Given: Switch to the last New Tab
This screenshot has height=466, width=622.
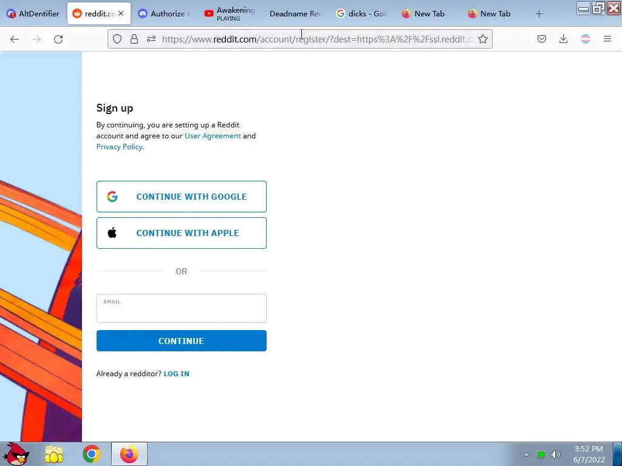Looking at the screenshot, I should pyautogui.click(x=493, y=13).
